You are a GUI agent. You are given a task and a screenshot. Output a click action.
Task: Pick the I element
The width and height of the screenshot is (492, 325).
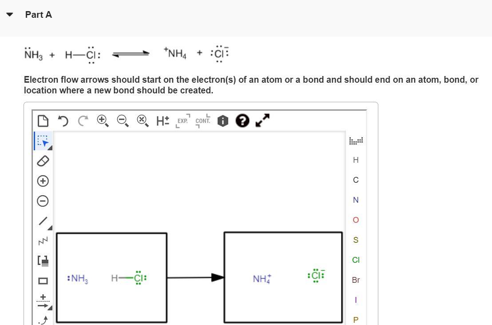[x=356, y=300]
